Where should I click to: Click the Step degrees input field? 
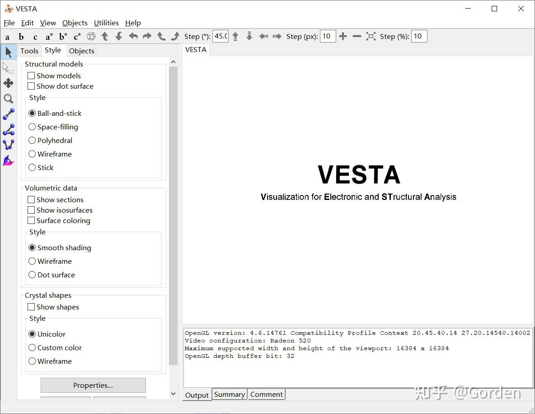click(x=221, y=36)
